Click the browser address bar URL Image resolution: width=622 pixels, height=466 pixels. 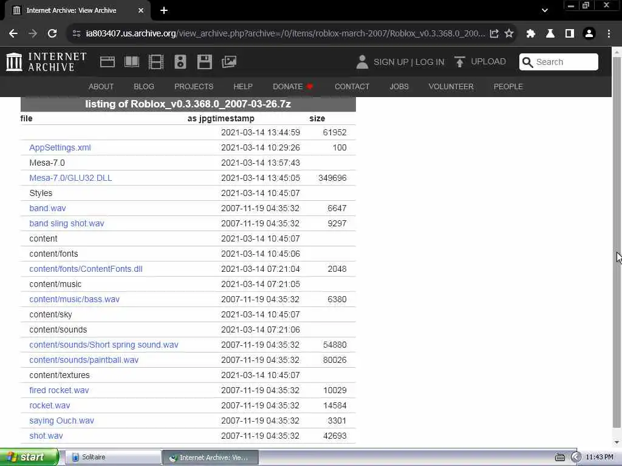(285, 33)
